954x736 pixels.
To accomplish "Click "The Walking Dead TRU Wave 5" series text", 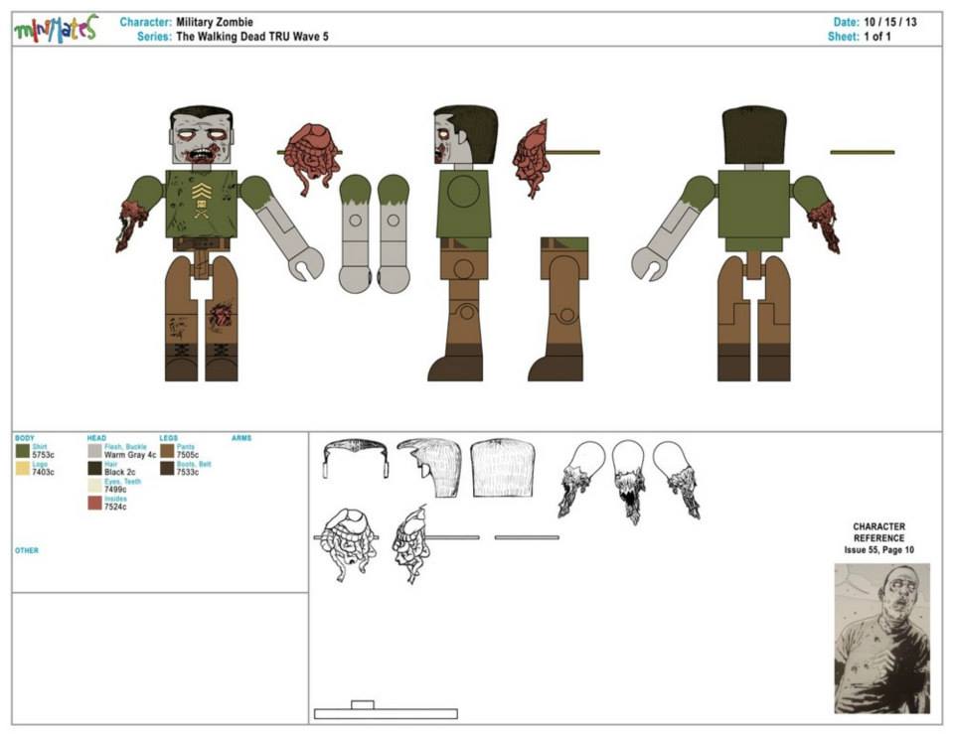I will 252,37.
